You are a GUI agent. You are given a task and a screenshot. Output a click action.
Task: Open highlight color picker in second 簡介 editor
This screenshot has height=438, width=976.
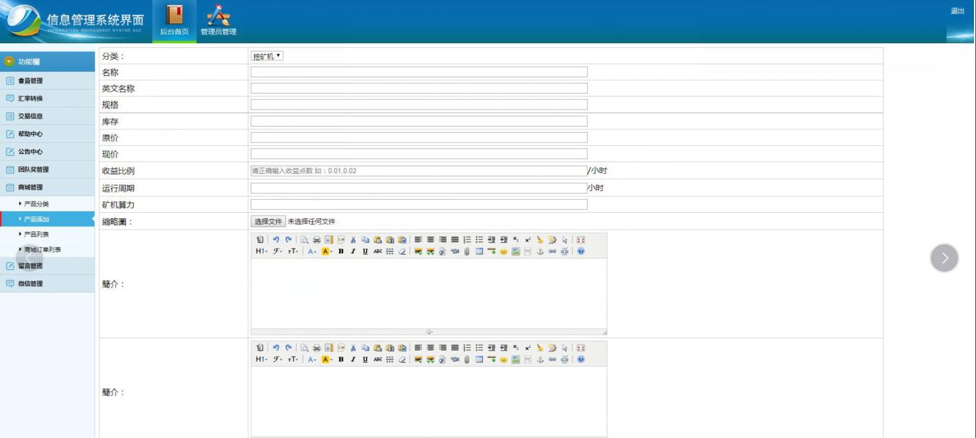point(327,359)
